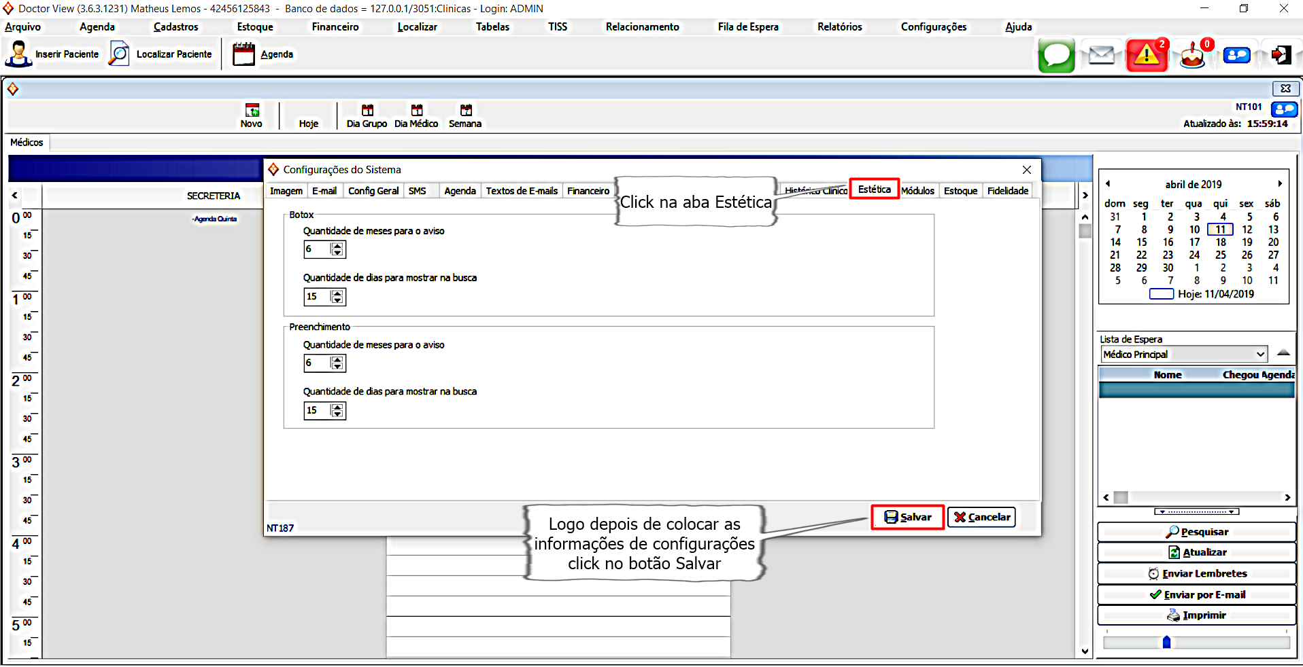
Task: Open Localizar Paciente search icon
Action: coord(119,54)
